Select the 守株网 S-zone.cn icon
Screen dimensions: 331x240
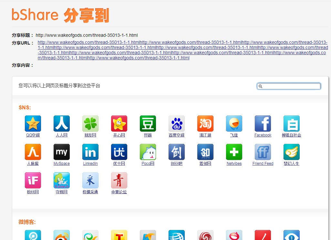62,181
